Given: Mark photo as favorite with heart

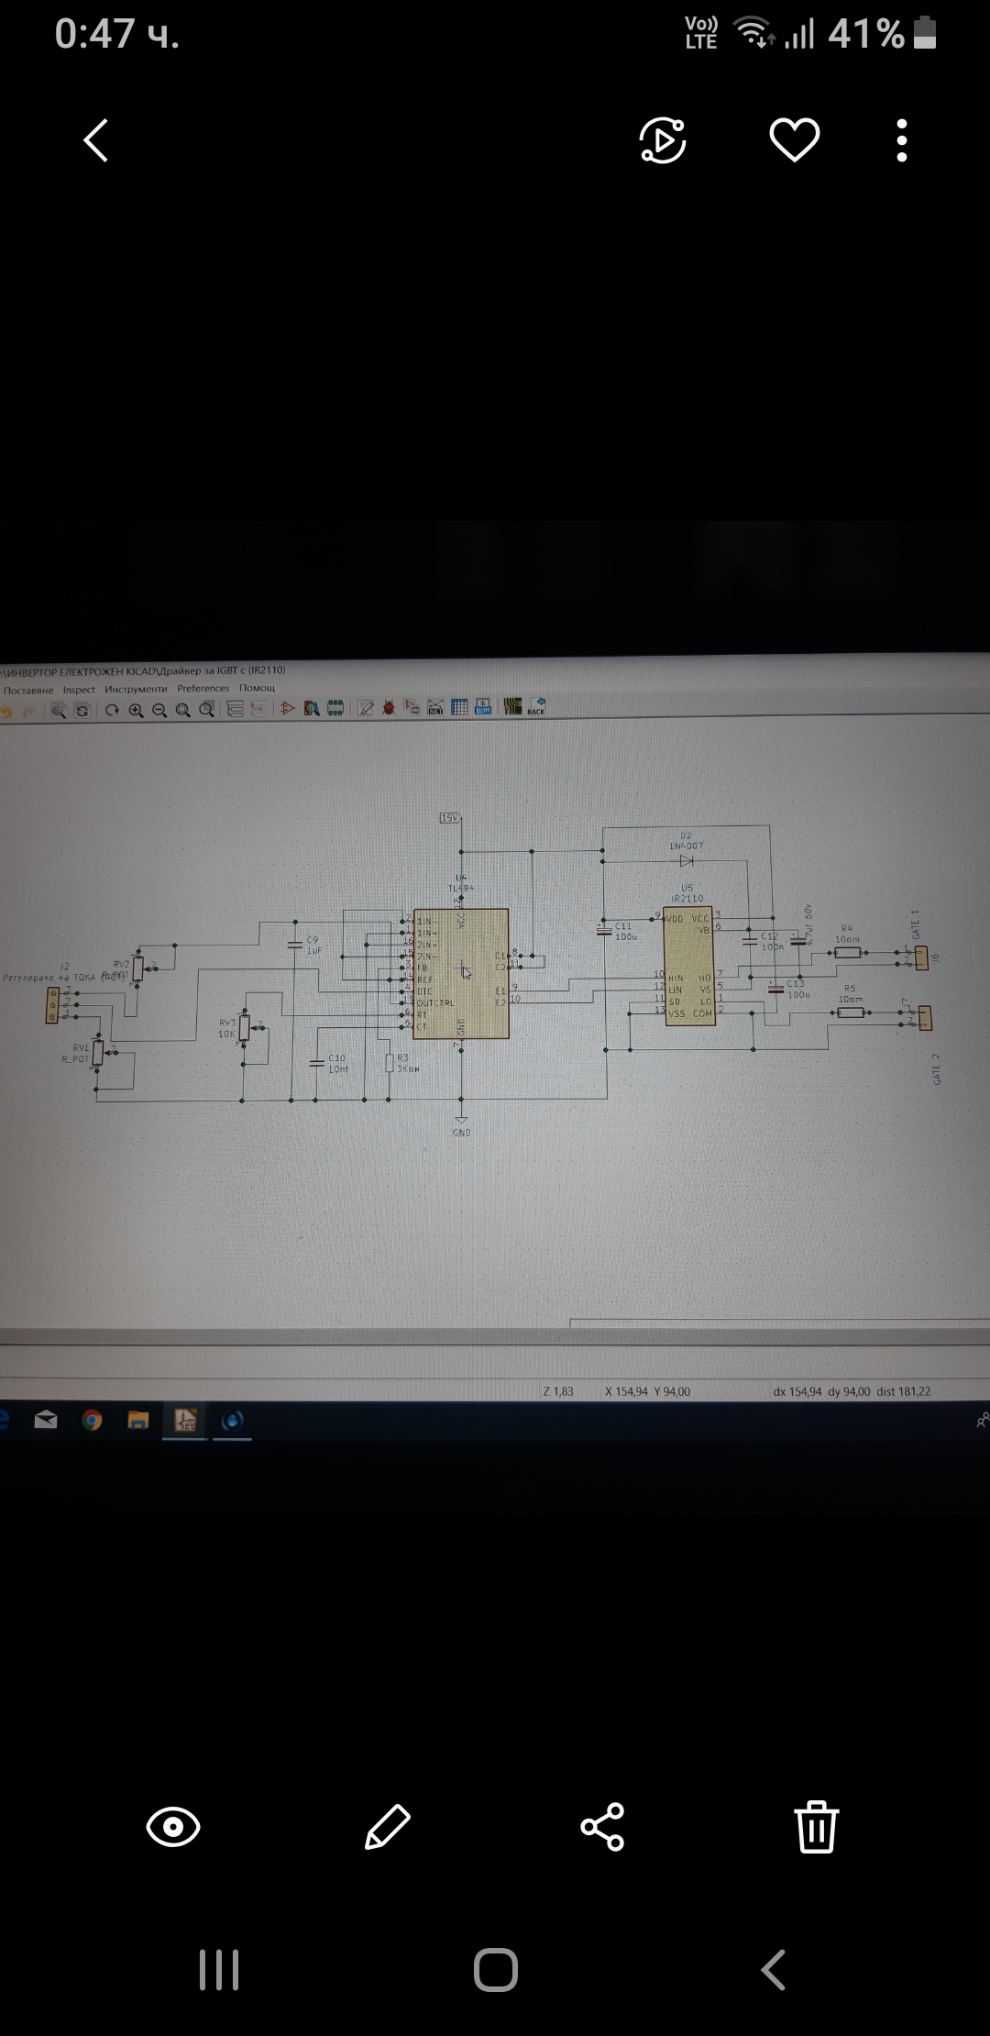Looking at the screenshot, I should (794, 140).
